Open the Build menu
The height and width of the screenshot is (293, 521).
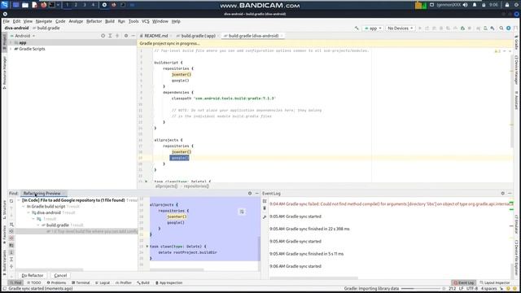pyautogui.click(x=110, y=21)
